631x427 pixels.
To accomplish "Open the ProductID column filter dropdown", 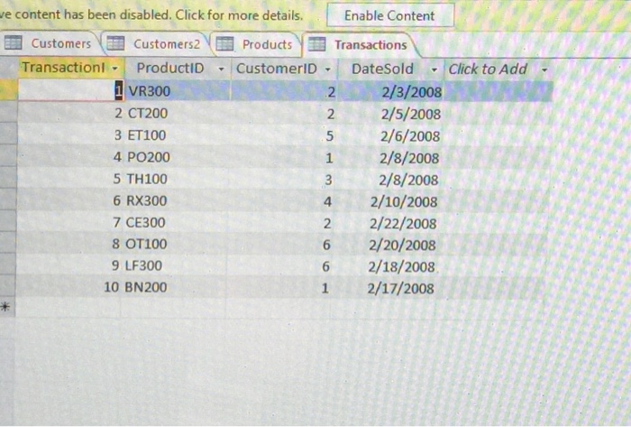I will pyautogui.click(x=221, y=70).
